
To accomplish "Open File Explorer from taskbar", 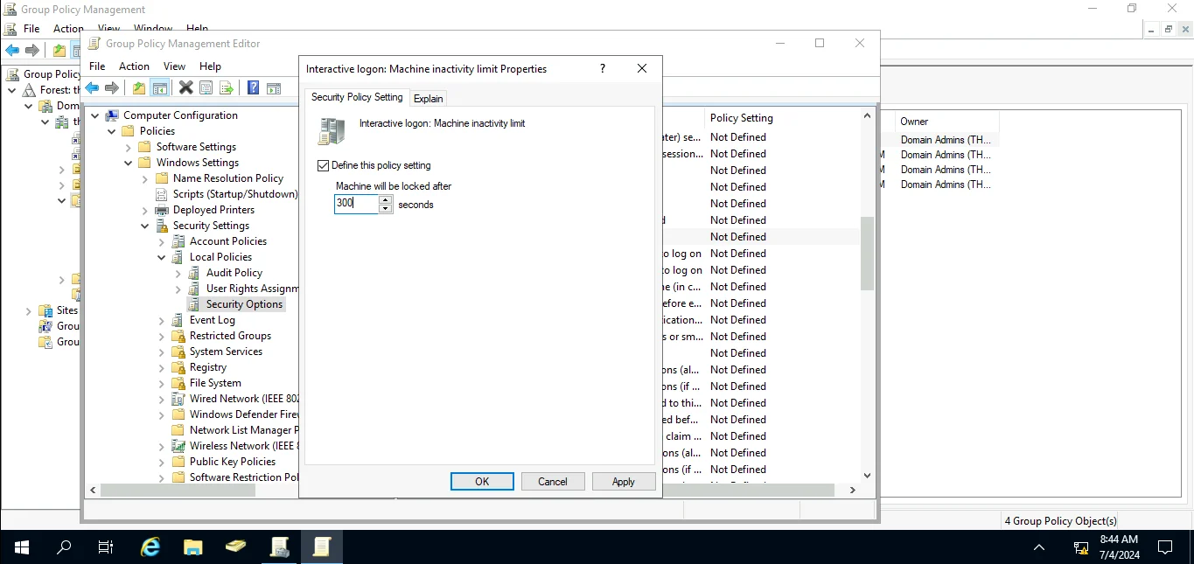I will [193, 547].
